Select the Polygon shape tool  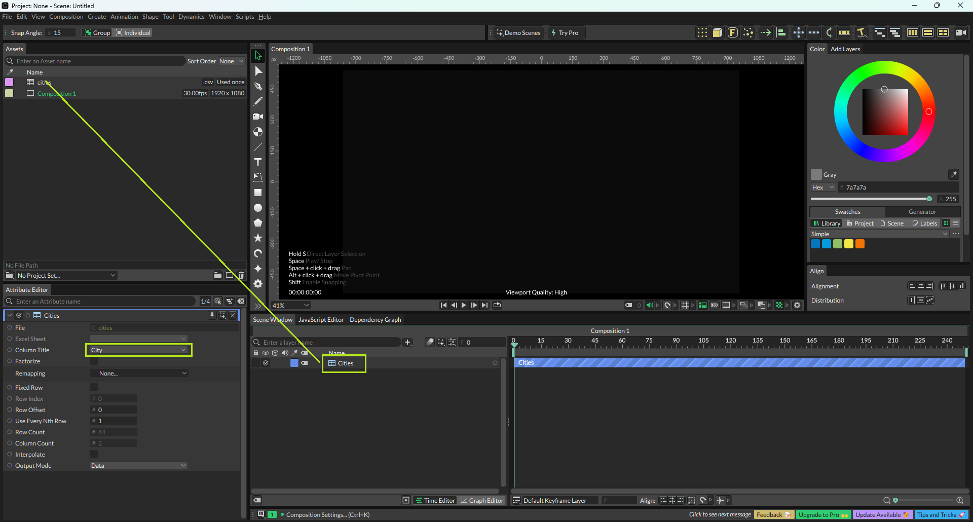pyautogui.click(x=258, y=222)
